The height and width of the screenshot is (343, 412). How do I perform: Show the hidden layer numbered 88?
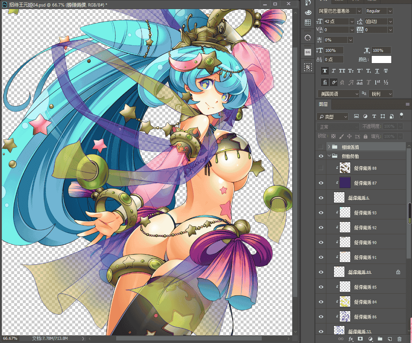point(321,168)
